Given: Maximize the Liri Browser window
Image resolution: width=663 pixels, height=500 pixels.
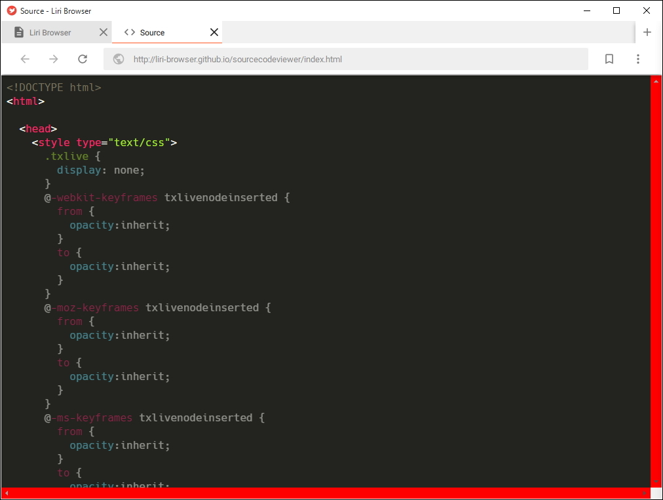Looking at the screenshot, I should coord(616,10).
